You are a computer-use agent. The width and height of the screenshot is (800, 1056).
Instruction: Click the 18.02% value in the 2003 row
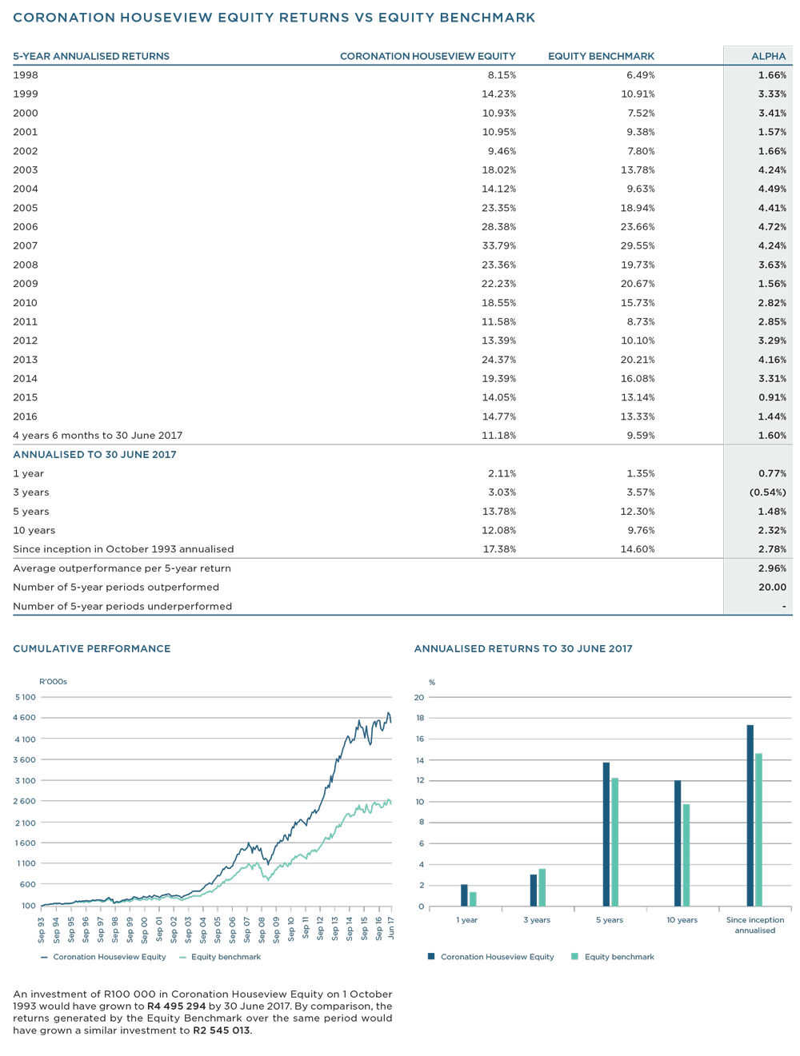click(x=498, y=170)
